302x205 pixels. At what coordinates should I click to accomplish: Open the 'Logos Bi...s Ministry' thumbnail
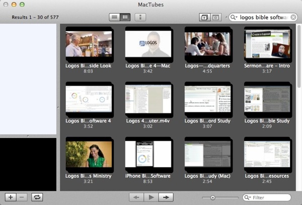click(89, 154)
